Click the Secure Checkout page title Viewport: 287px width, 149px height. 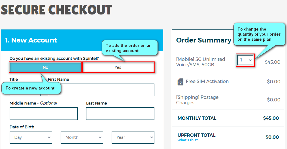tap(57, 10)
